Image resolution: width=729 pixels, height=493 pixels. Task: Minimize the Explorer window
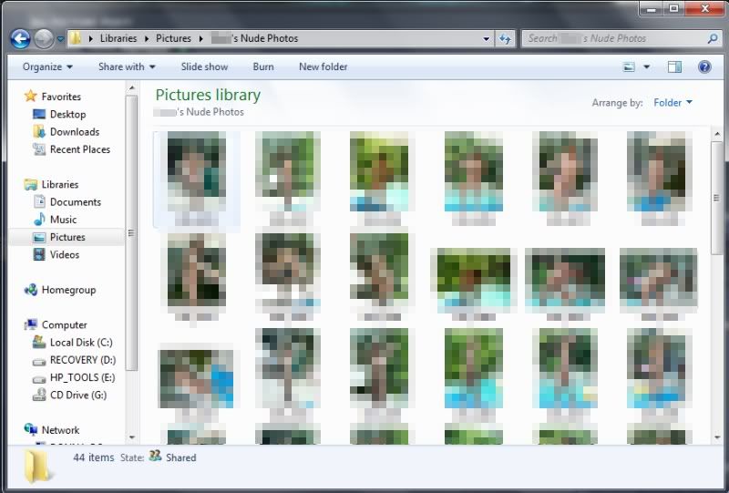tap(651, 8)
